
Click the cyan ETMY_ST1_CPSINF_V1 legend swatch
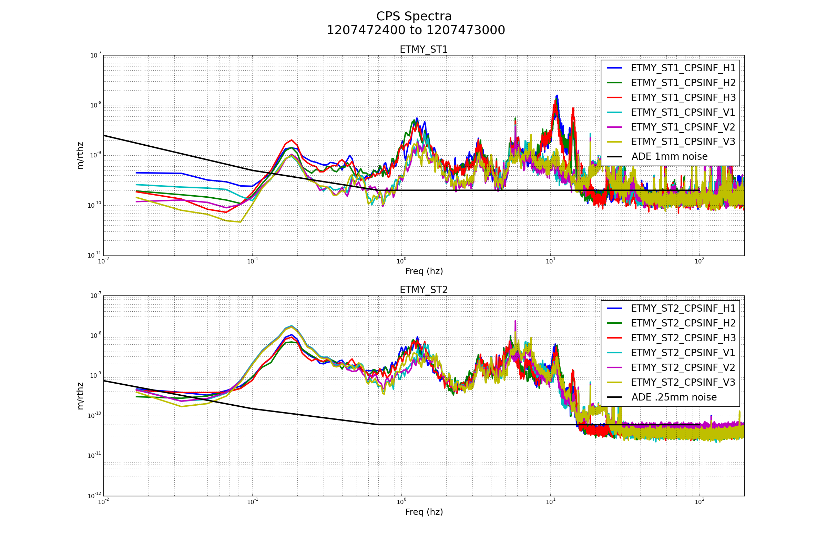pos(615,113)
